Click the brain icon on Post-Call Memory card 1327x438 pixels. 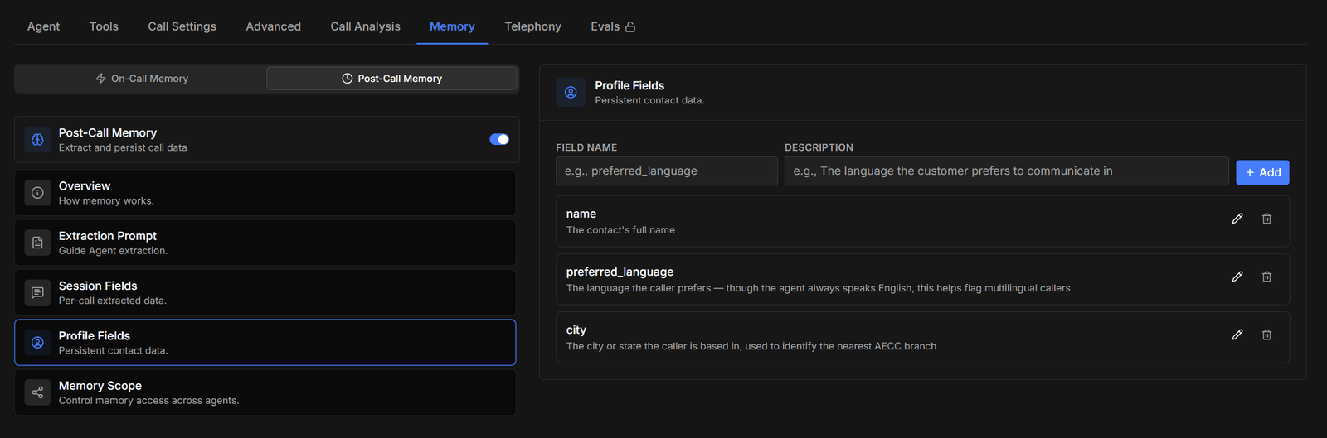[x=37, y=140]
